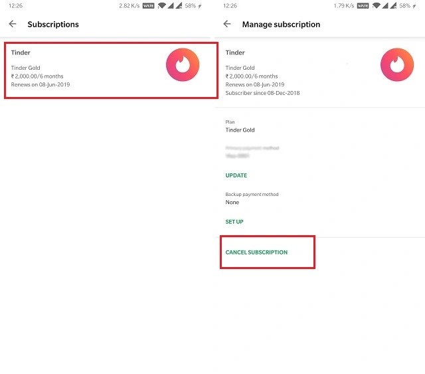425x374 pixels.
Task: Tap the Subscriptions screen title
Action: (x=53, y=25)
